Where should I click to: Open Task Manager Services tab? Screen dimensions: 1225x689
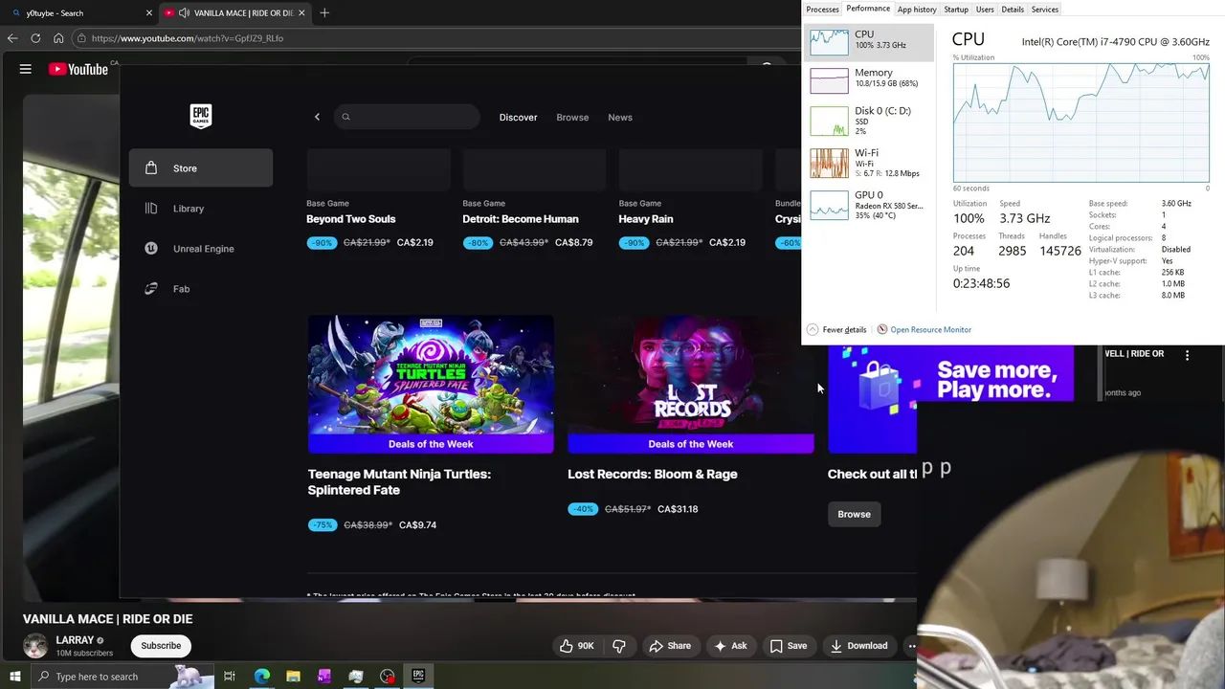pyautogui.click(x=1044, y=10)
